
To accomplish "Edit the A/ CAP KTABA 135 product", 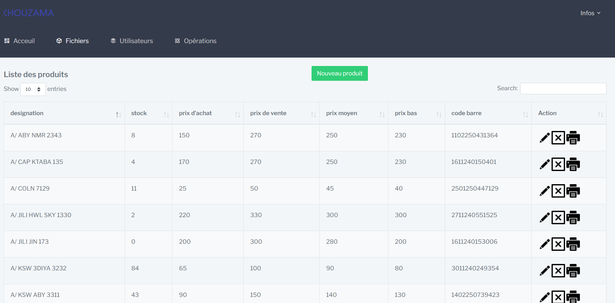I will pos(544,164).
